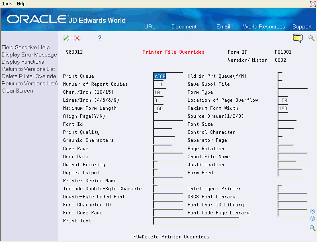Select Display Functions option
Screen dimensions: 317x242
pyautogui.click(x=23, y=62)
